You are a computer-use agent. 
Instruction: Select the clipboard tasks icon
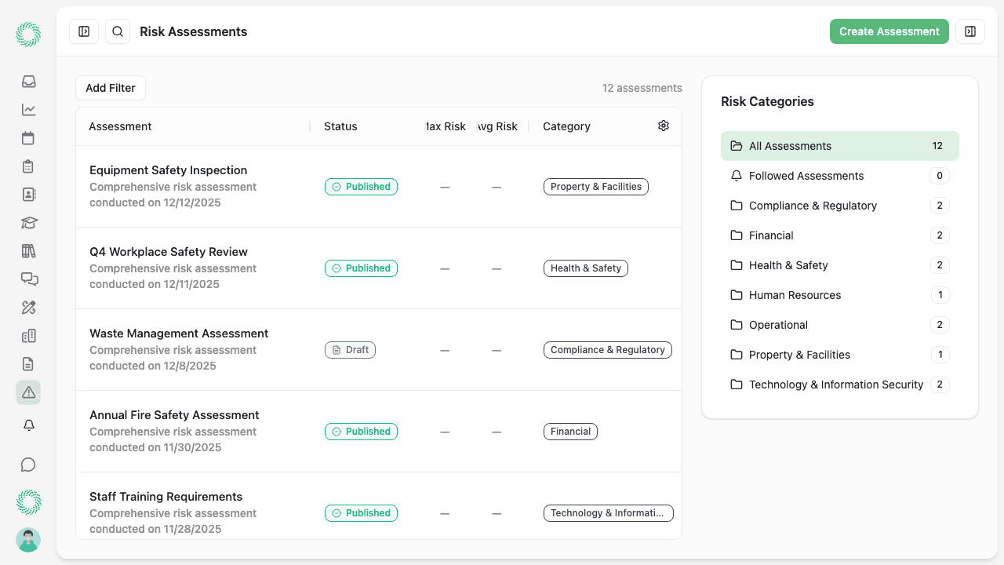click(x=28, y=166)
